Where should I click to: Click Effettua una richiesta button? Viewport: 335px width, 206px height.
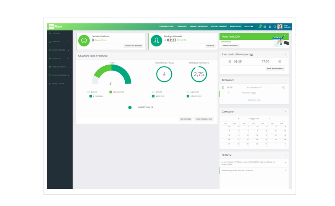pyautogui.click(x=134, y=45)
